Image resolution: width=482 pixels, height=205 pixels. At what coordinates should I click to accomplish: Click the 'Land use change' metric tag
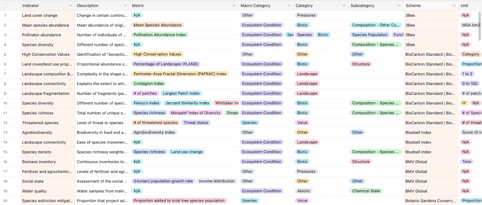187,152
